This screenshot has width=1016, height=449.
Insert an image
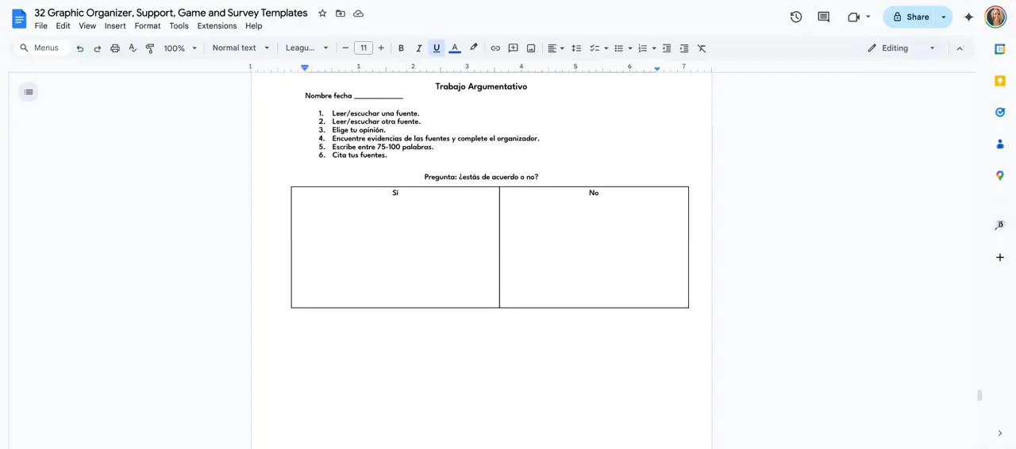531,48
